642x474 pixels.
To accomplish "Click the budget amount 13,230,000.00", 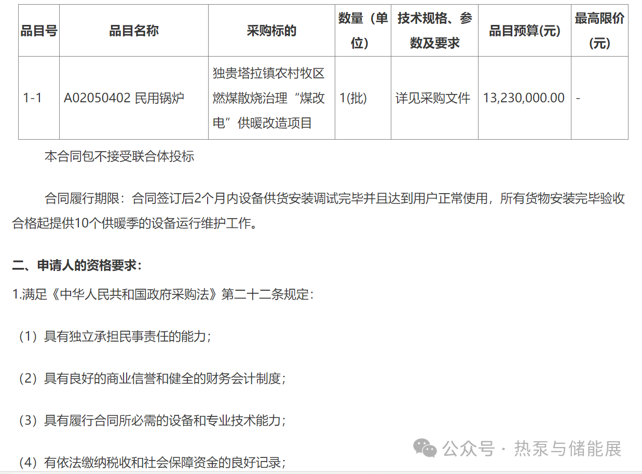I will [524, 98].
